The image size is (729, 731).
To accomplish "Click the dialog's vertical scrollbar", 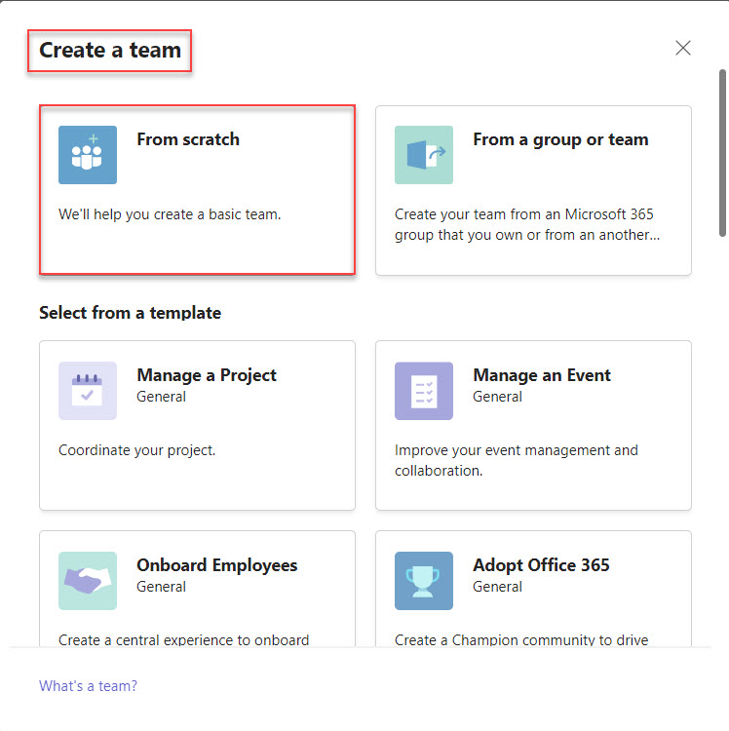I will point(722,153).
